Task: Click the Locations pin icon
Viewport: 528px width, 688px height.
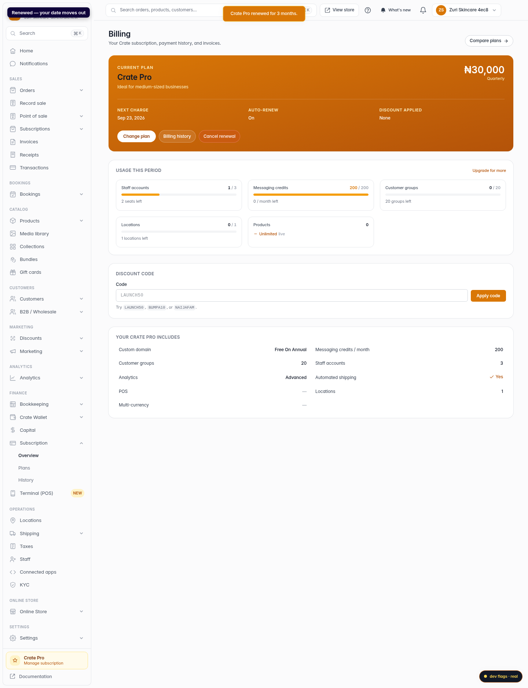Action: tap(13, 520)
